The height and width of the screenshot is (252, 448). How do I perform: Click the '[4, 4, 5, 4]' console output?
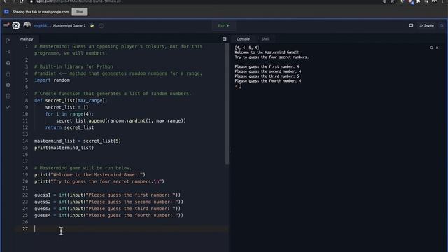pos(247,48)
